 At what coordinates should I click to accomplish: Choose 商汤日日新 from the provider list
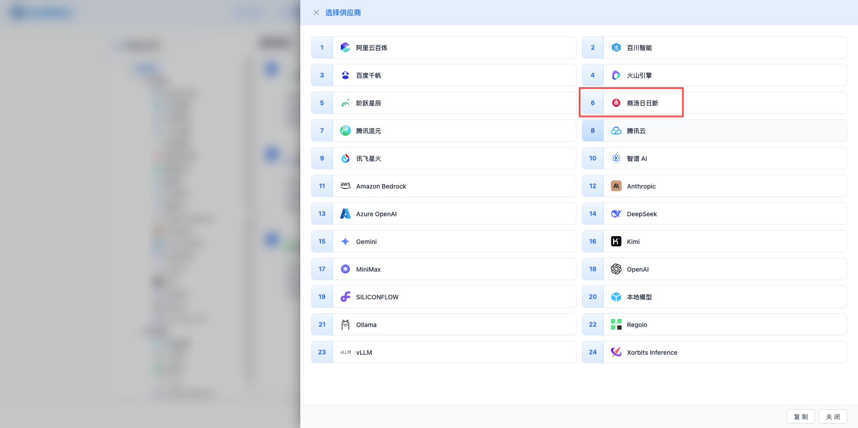click(642, 103)
